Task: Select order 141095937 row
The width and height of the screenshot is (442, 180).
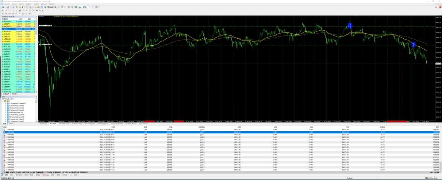Action: [x=221, y=170]
